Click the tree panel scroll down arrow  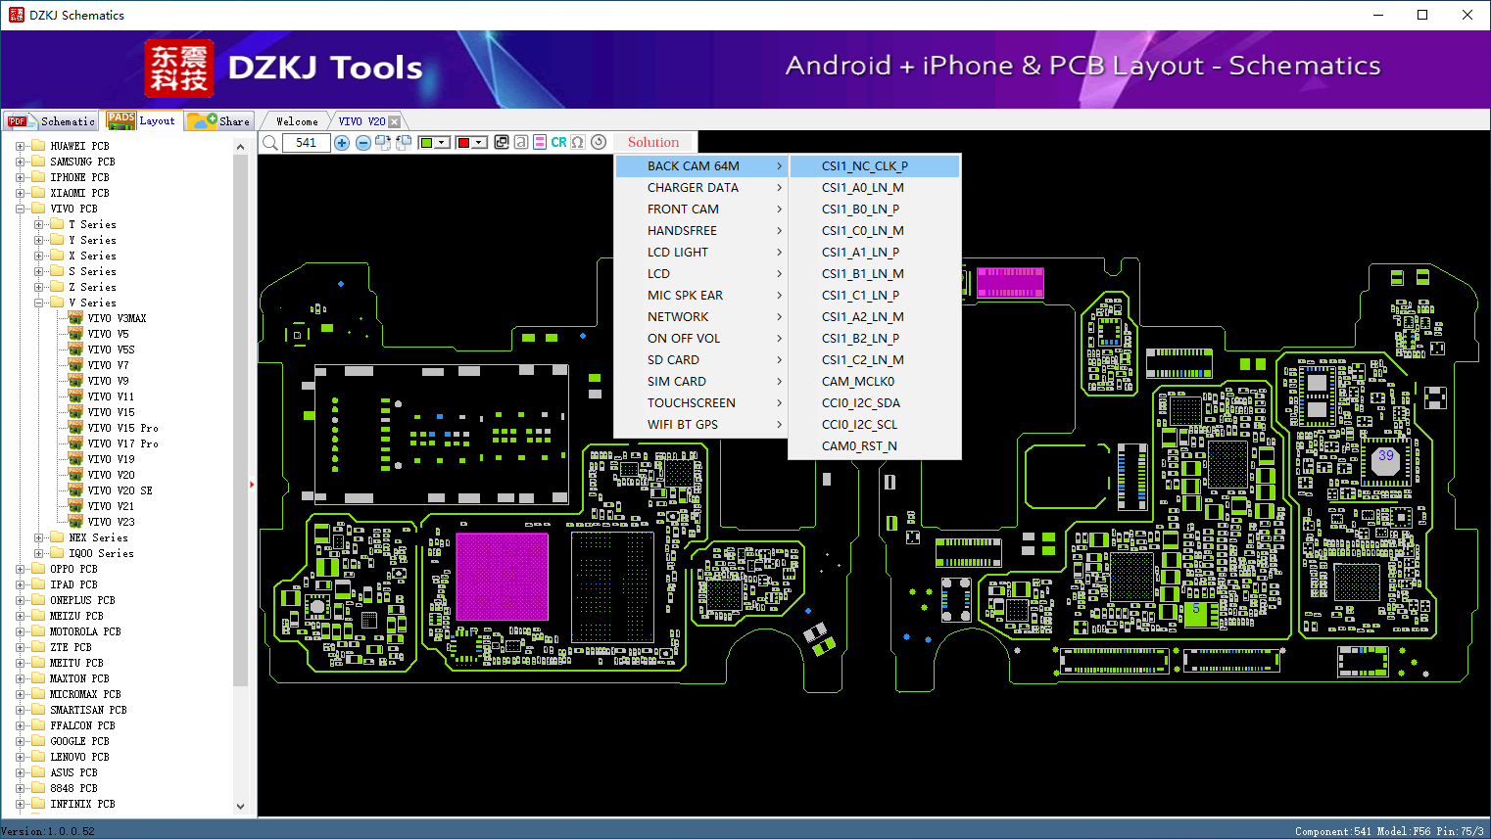point(240,807)
